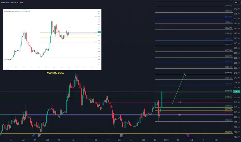This screenshot has width=241, height=142.
Task: Click 310.00 on the price axis
Action: coord(237,9)
